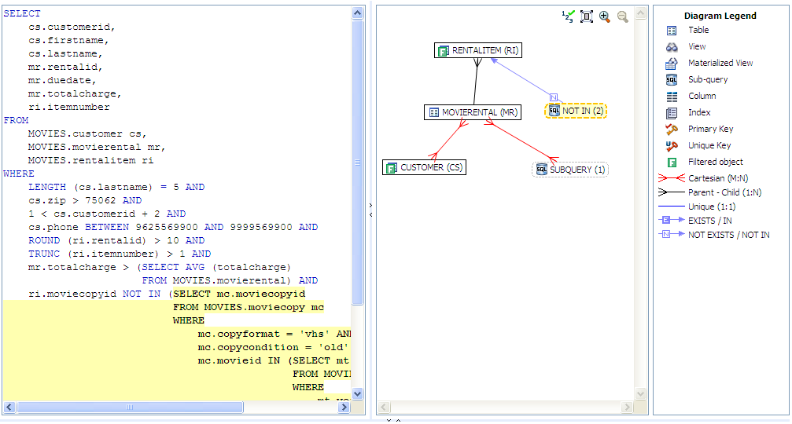Screen dimensions: 792x424
Task: Select the NOT IN (2) subquery node
Action: [x=576, y=111]
